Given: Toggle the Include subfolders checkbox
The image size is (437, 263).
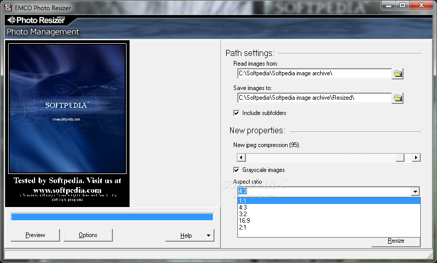Looking at the screenshot, I should [236, 113].
